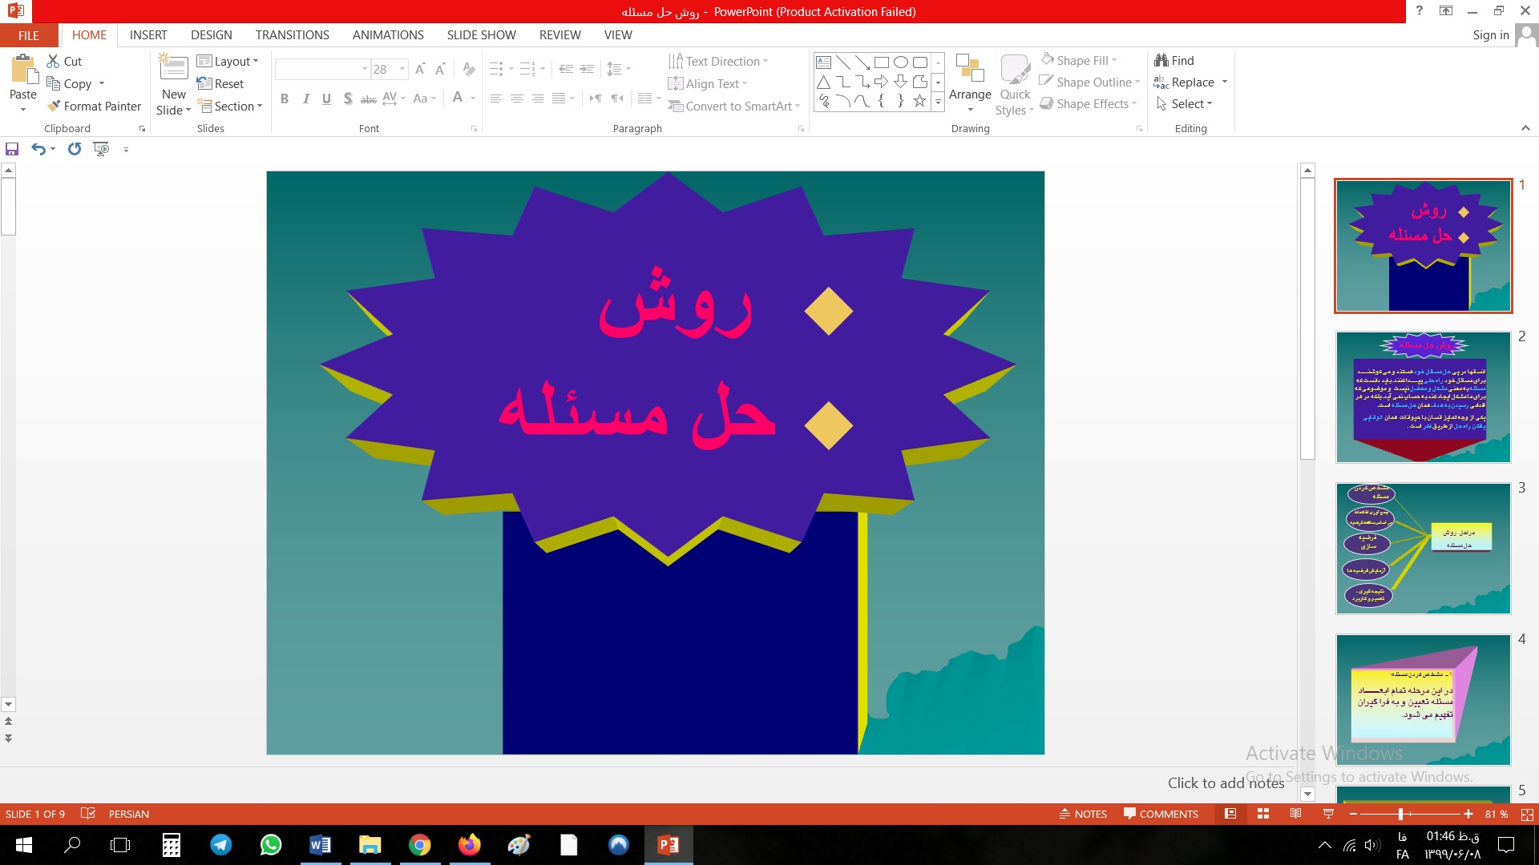This screenshot has width=1539, height=865.
Task: Switch to the DESIGN tab
Action: pos(211,35)
